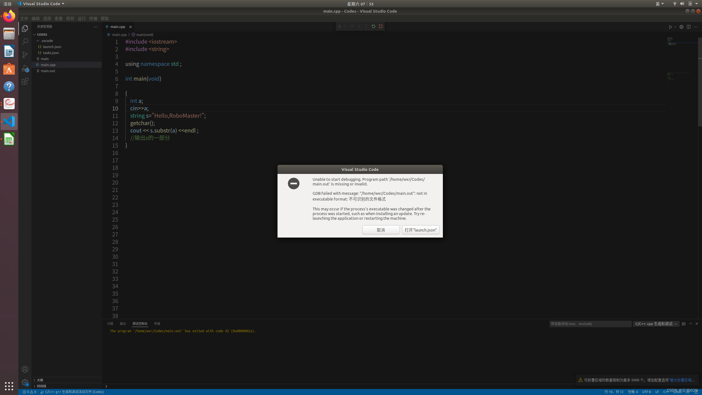Open the 编辑 (Edit) menu
This screenshot has height=395, width=702.
coord(36,19)
